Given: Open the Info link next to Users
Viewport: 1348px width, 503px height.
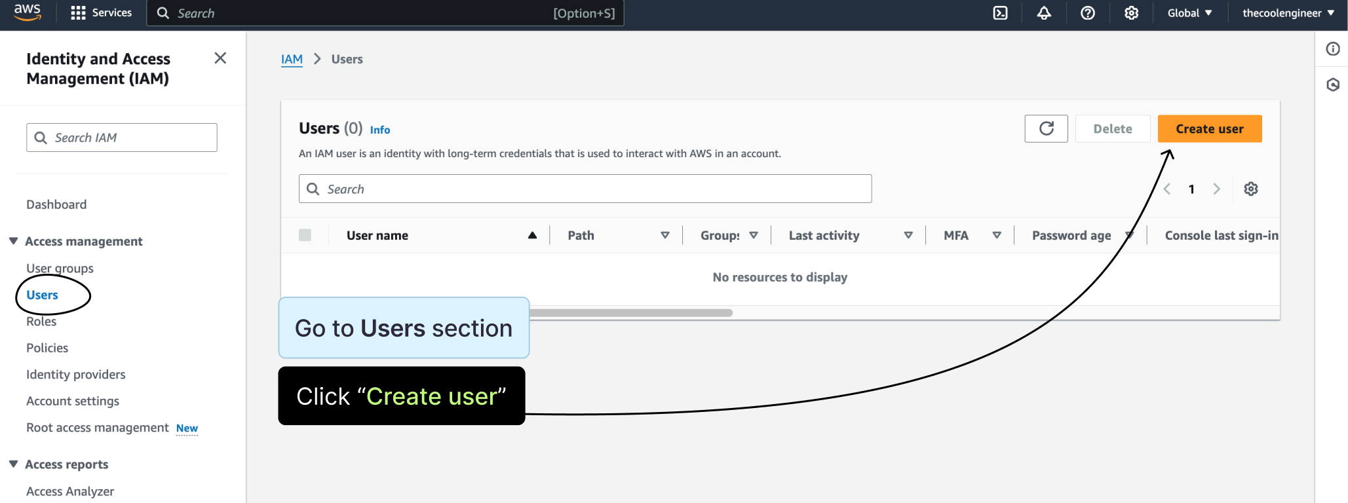Looking at the screenshot, I should point(380,130).
